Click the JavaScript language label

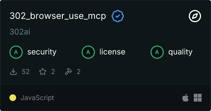(37, 98)
